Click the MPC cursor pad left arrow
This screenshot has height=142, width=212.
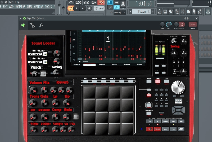pyautogui.click(x=174, y=110)
